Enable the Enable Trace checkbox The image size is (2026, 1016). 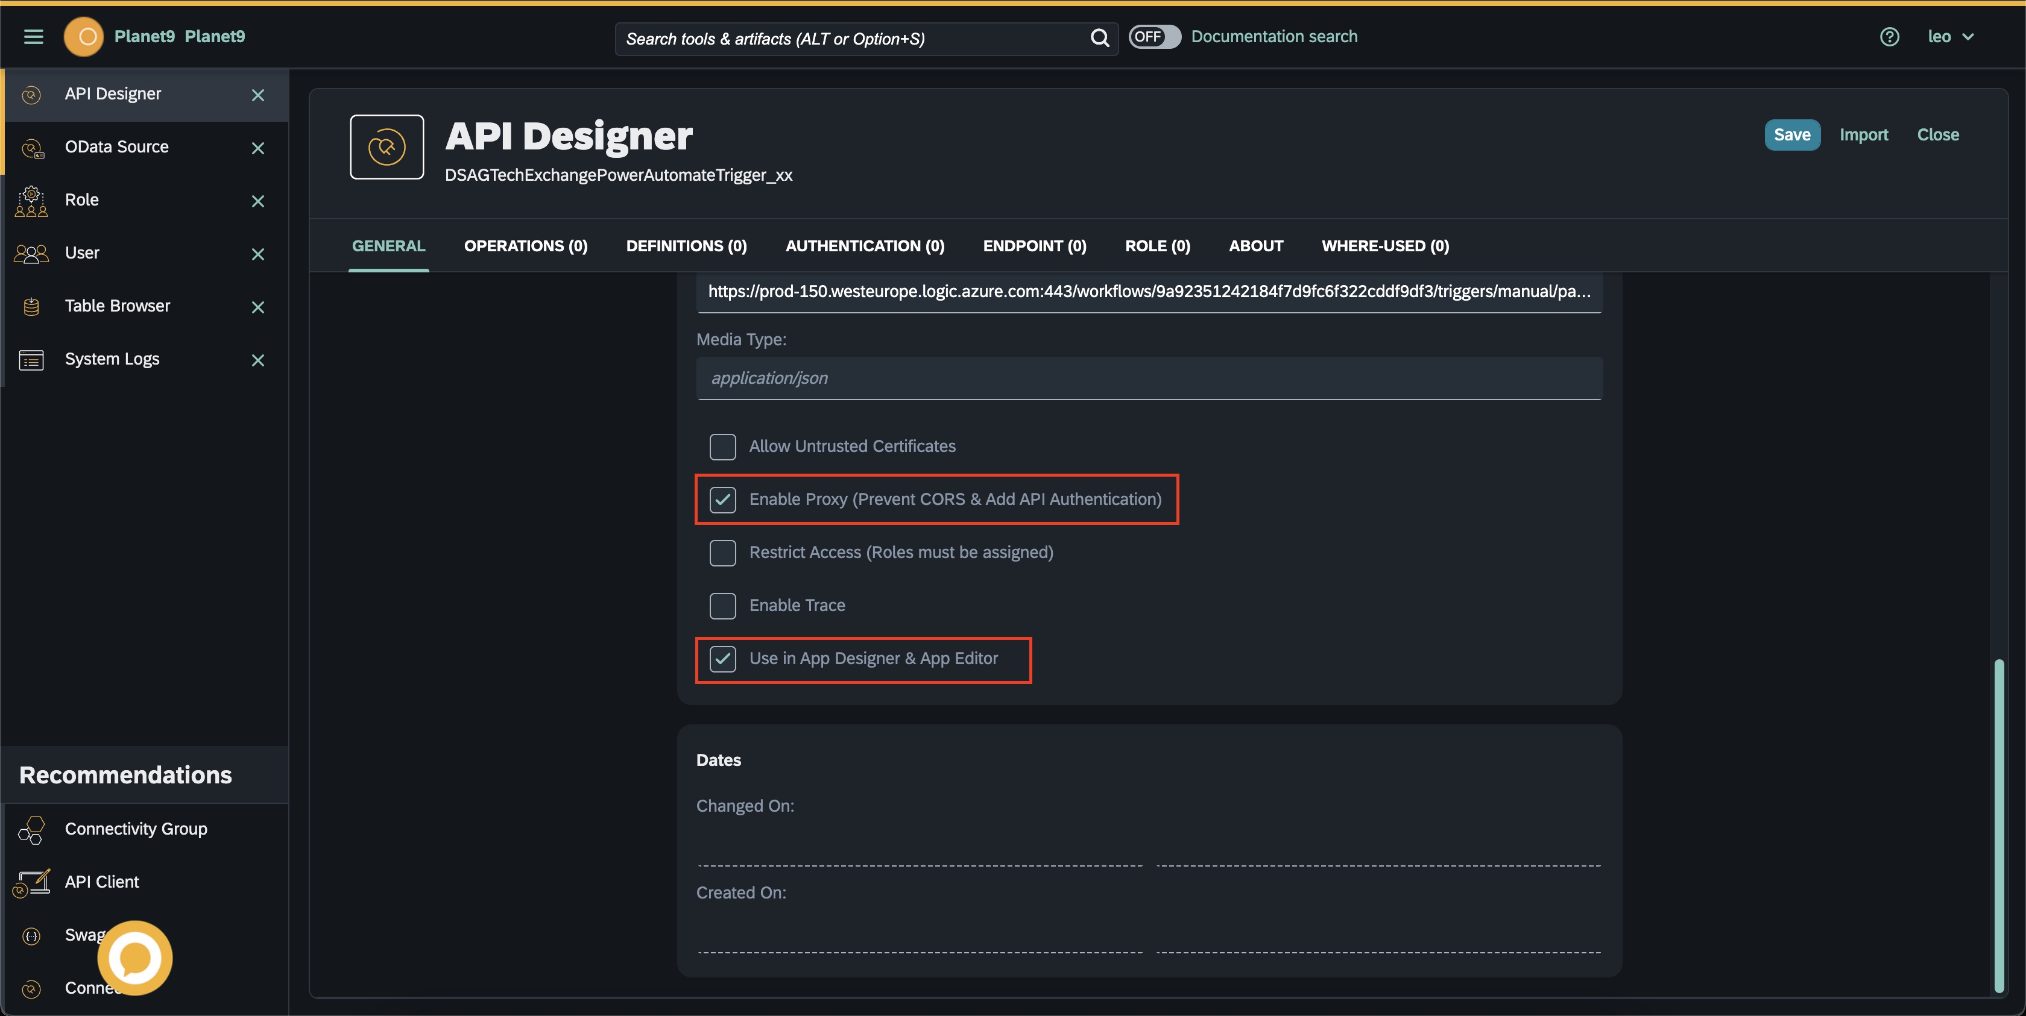722,606
